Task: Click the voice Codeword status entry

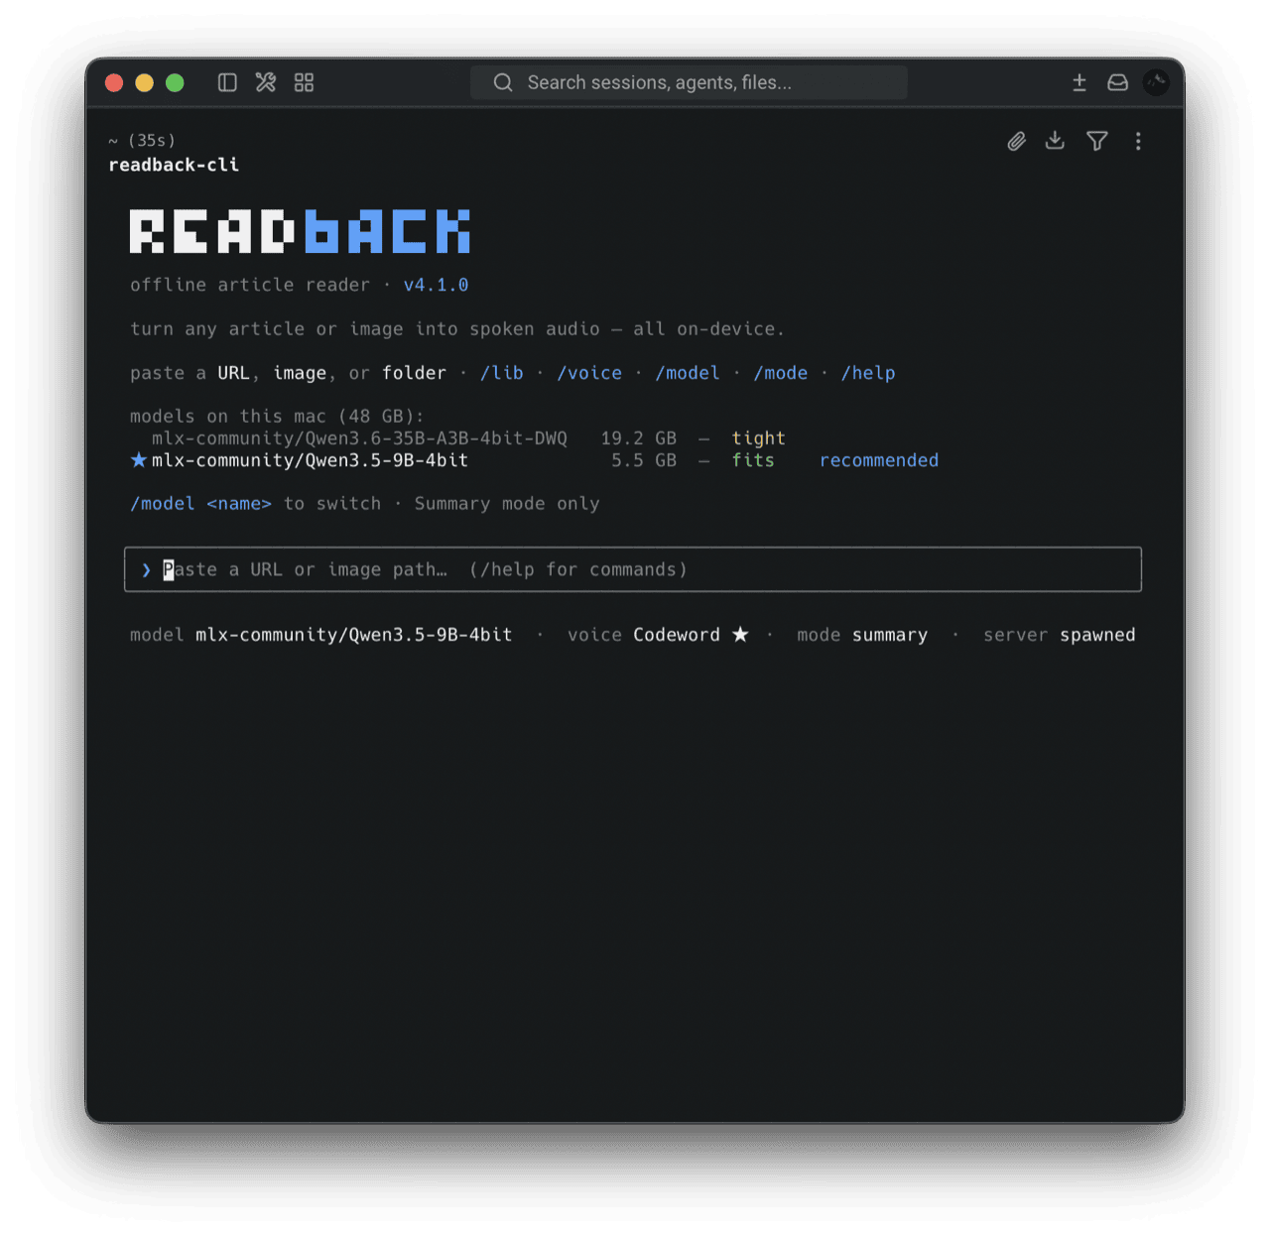Action: pyautogui.click(x=644, y=635)
